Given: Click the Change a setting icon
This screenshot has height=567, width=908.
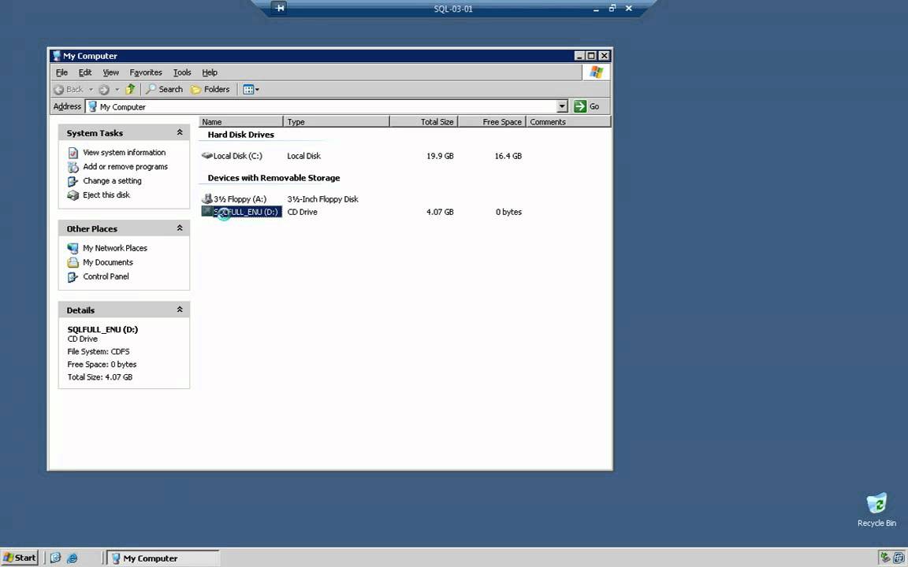Looking at the screenshot, I should [73, 181].
